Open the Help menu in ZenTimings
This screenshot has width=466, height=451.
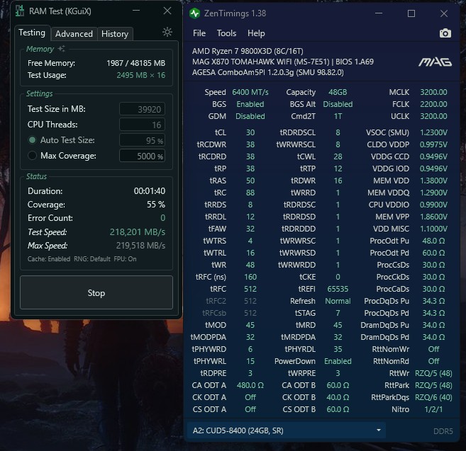click(x=256, y=33)
